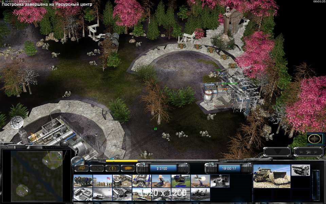This screenshot has width=326, height=204.
Task: Open the orange chat bubble button
Action: 128,168
